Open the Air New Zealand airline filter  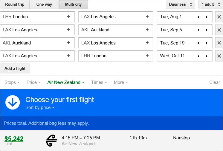click(x=66, y=82)
